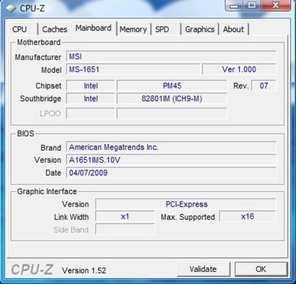Switch to the Caches tab
Image resolution: width=296 pixels, height=284 pixels.
pos(55,29)
